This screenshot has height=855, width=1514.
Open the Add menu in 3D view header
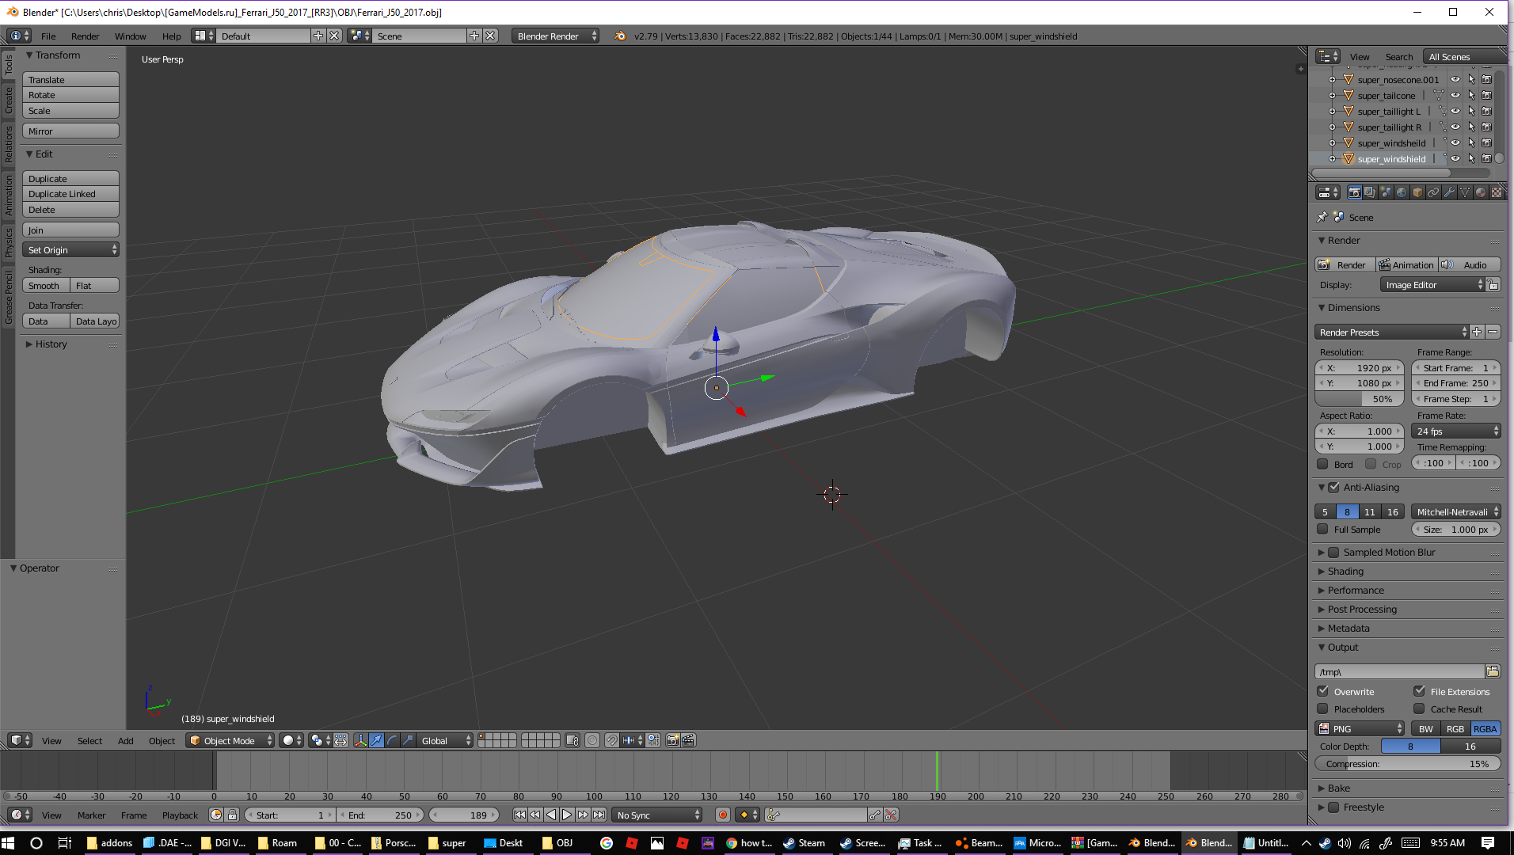tap(125, 740)
